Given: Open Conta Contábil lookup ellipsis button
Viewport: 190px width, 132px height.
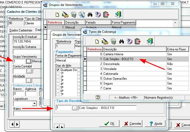Looking at the screenshot, I should [29, 71].
